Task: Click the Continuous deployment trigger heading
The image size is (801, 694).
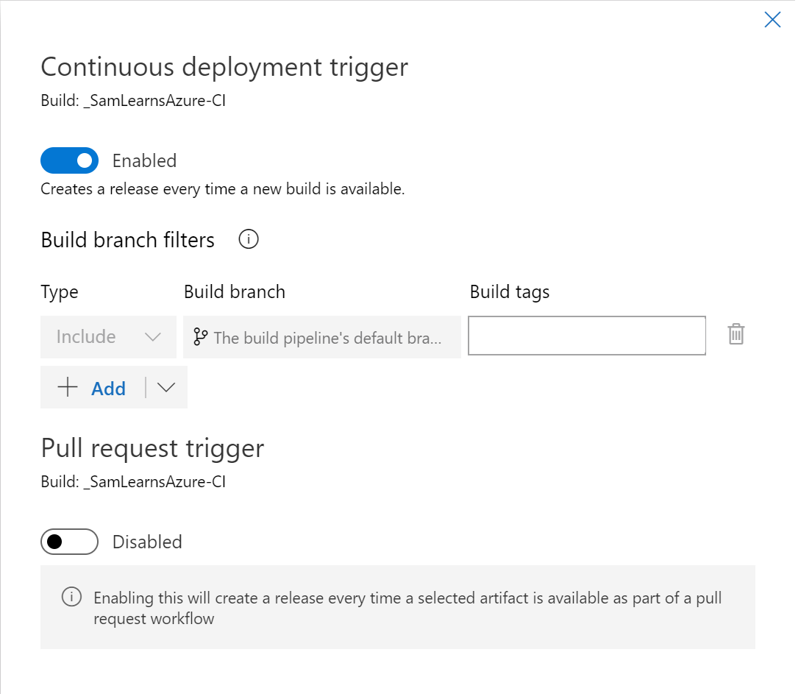Action: [224, 67]
